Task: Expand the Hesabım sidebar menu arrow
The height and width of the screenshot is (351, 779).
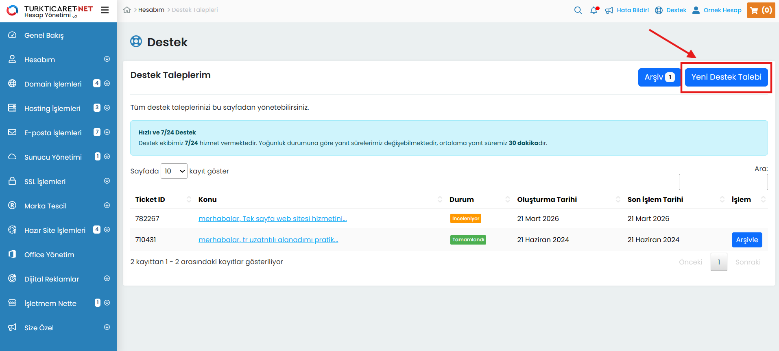Action: tap(107, 59)
